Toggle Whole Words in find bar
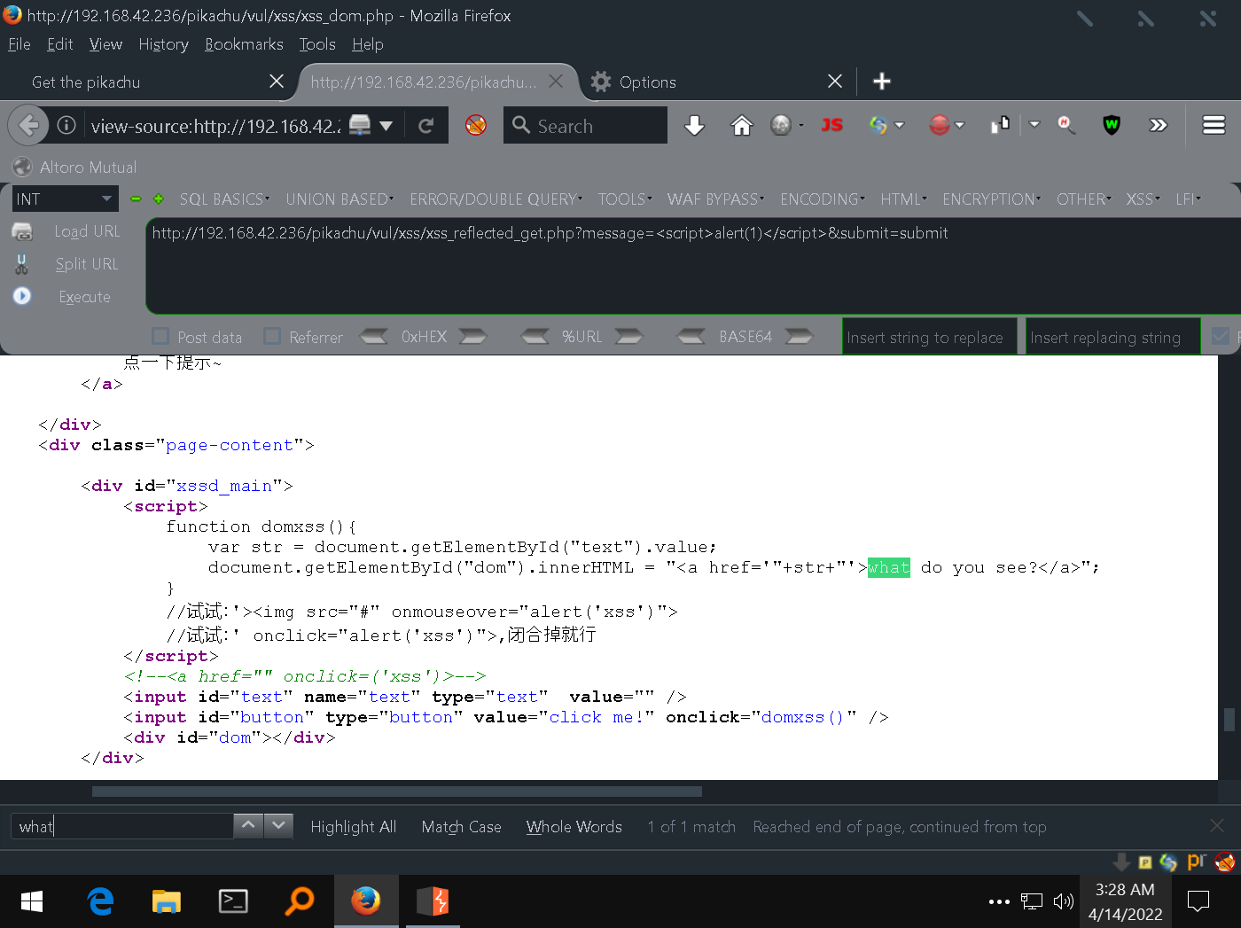1241x928 pixels. pyautogui.click(x=574, y=827)
